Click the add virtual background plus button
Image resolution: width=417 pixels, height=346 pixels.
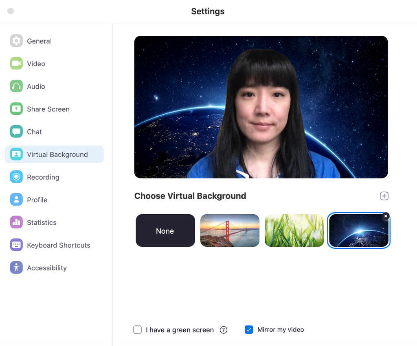(x=384, y=196)
